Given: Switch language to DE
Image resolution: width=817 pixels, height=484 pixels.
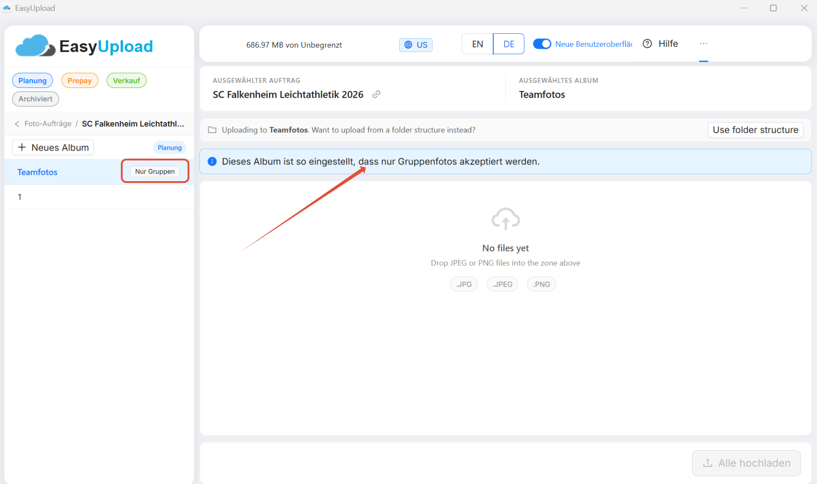Looking at the screenshot, I should click(x=509, y=44).
